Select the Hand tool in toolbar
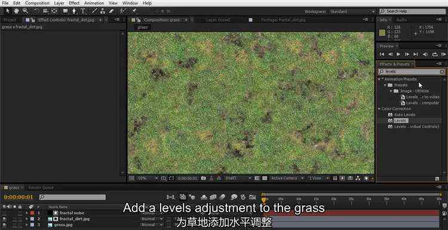448x230 pixels. 16,11
